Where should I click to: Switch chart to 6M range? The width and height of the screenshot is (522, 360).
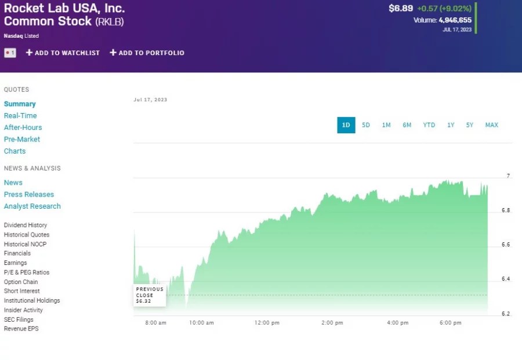[407, 125]
